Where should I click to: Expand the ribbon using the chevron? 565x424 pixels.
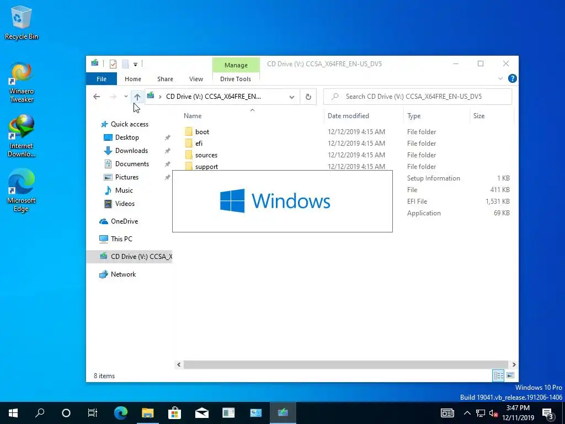pyautogui.click(x=500, y=78)
